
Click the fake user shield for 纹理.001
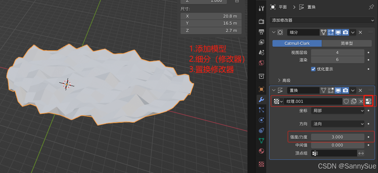point(346,101)
